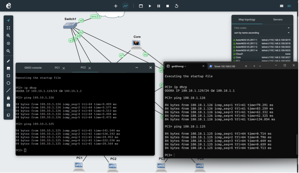Screen dimensions: 299x173
Task: Open the Filter nodes dropdown
Action: point(262,28)
